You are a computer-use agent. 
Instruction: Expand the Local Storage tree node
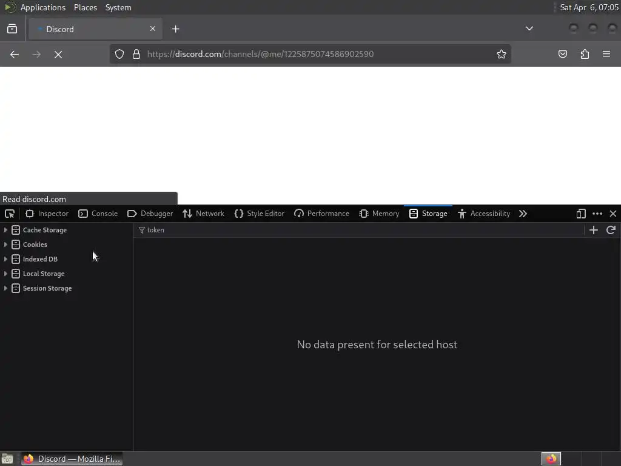[x=5, y=274]
